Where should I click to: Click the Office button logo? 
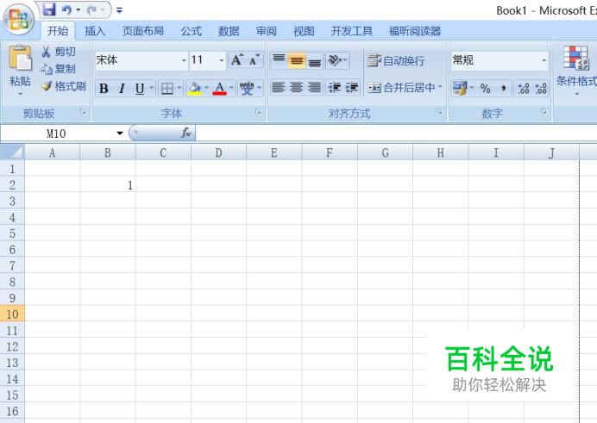pos(19,19)
